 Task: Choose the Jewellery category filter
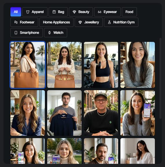pos(89,22)
